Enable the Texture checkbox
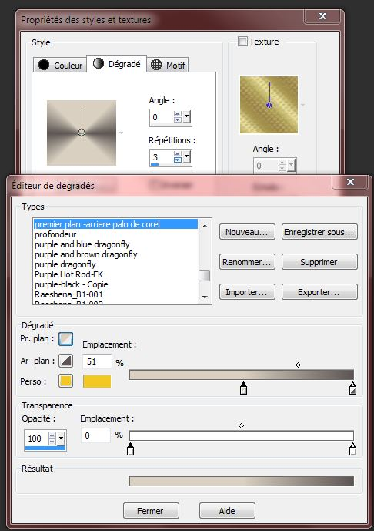Viewport: 374px width, 531px height. (243, 42)
